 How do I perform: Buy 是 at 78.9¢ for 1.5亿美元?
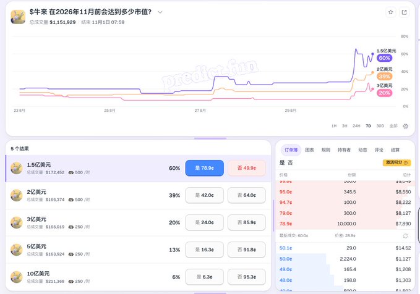tap(204, 168)
